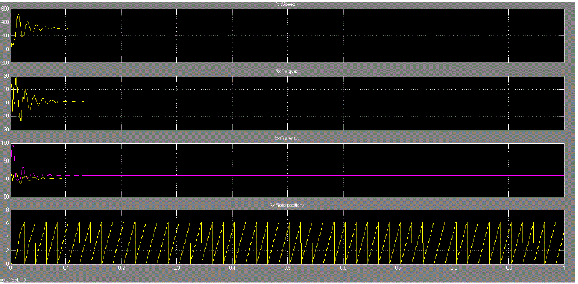The width and height of the screenshot is (578, 284).
Task: Click the 20 label atop Torque y-axis
Action: [5, 76]
